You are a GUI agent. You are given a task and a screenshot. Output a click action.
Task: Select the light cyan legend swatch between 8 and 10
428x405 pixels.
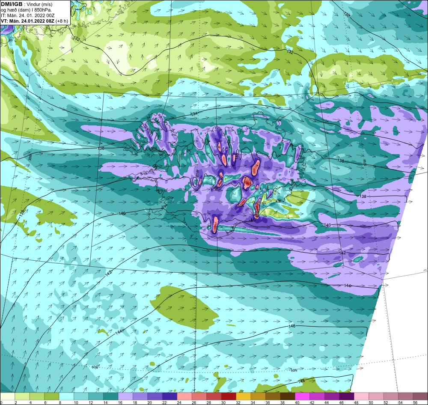(x=66, y=396)
